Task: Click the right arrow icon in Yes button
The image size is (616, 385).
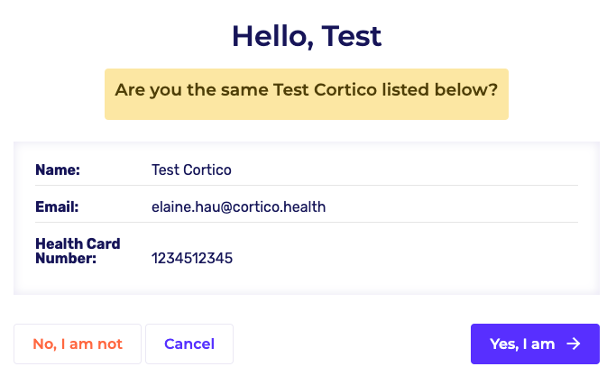Action: click(x=573, y=344)
